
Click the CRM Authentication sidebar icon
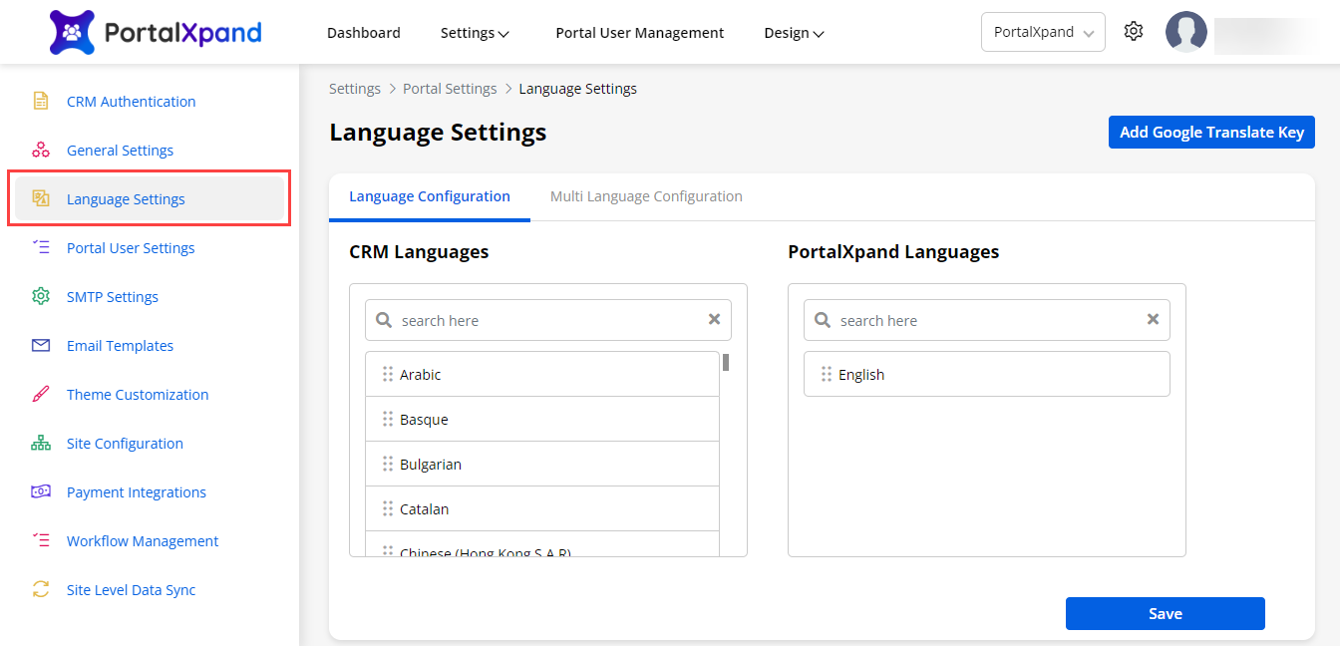[x=41, y=101]
